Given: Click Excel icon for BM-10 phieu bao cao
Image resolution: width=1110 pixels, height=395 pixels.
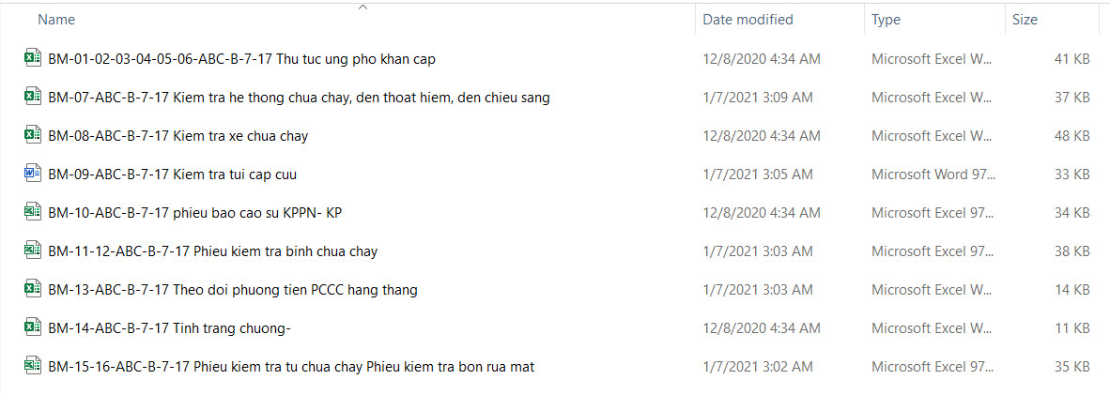Looking at the screenshot, I should pos(32,212).
